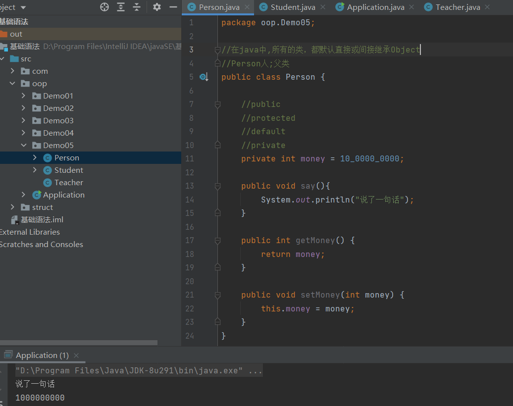Click the locate target crosshair icon
This screenshot has width=513, height=406.
pyautogui.click(x=104, y=7)
